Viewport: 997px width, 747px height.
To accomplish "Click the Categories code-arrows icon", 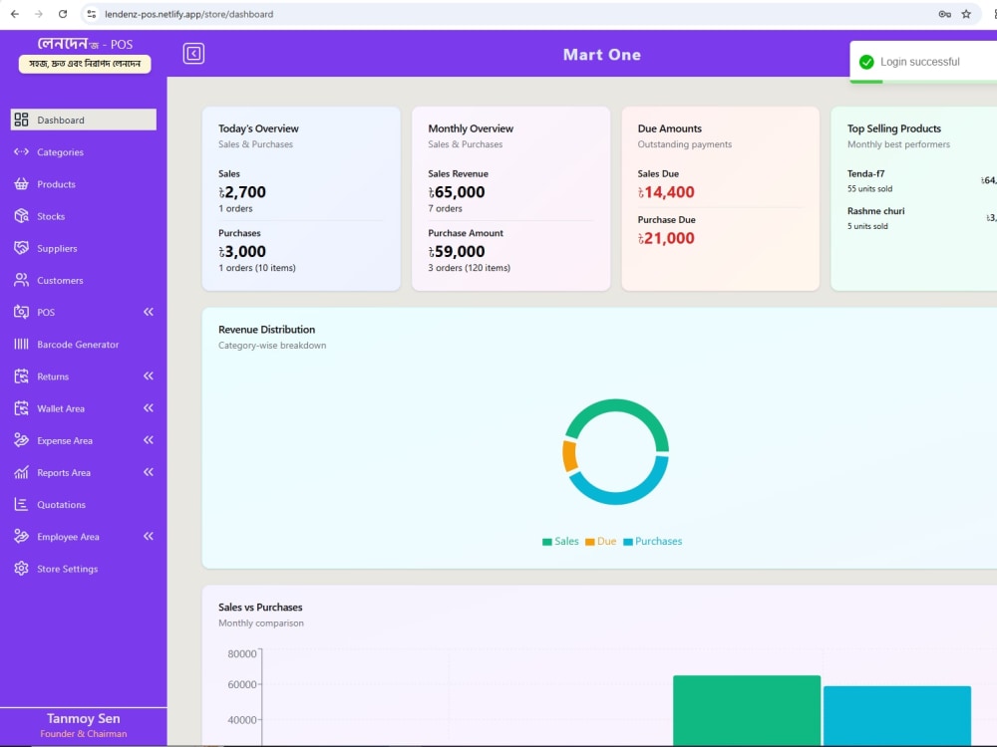I will click(21, 151).
